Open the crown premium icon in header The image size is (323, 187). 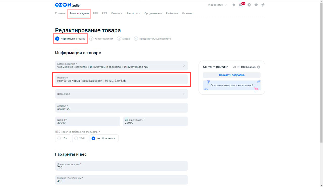(234, 5)
